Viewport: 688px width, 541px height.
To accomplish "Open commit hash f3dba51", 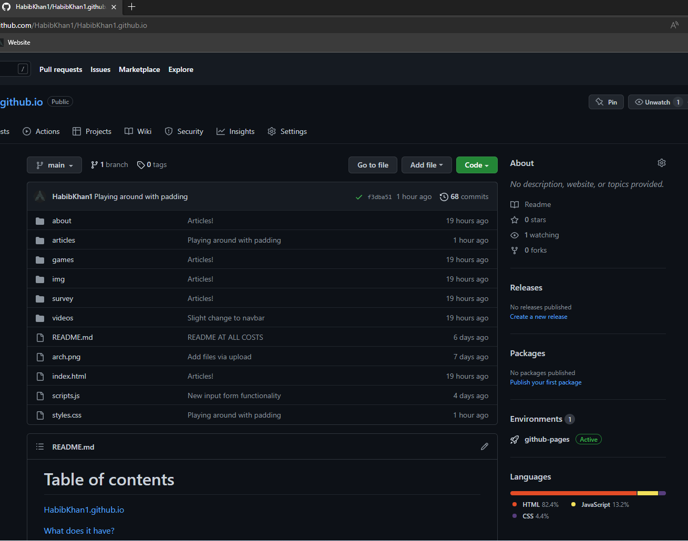I will coord(379,197).
